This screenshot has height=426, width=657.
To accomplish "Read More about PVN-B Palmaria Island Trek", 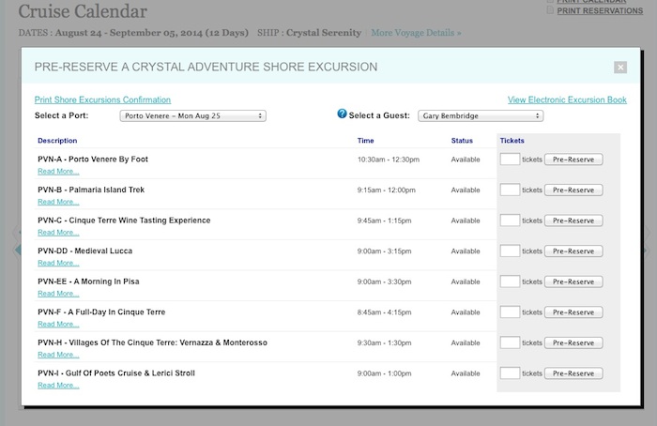I will tap(58, 202).
